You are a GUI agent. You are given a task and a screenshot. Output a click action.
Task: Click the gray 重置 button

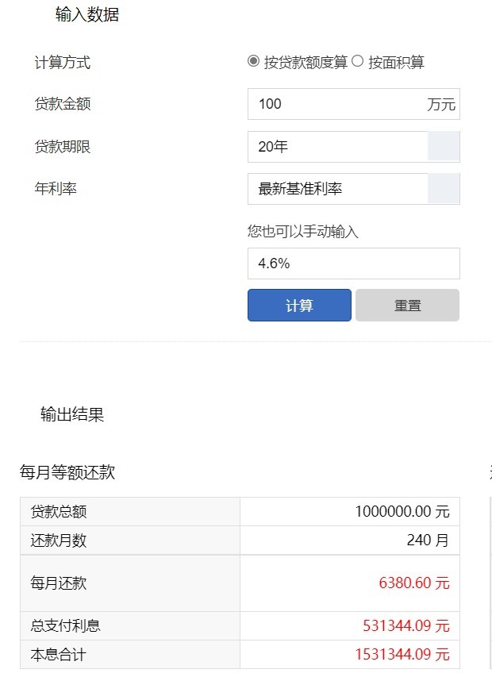coord(407,306)
